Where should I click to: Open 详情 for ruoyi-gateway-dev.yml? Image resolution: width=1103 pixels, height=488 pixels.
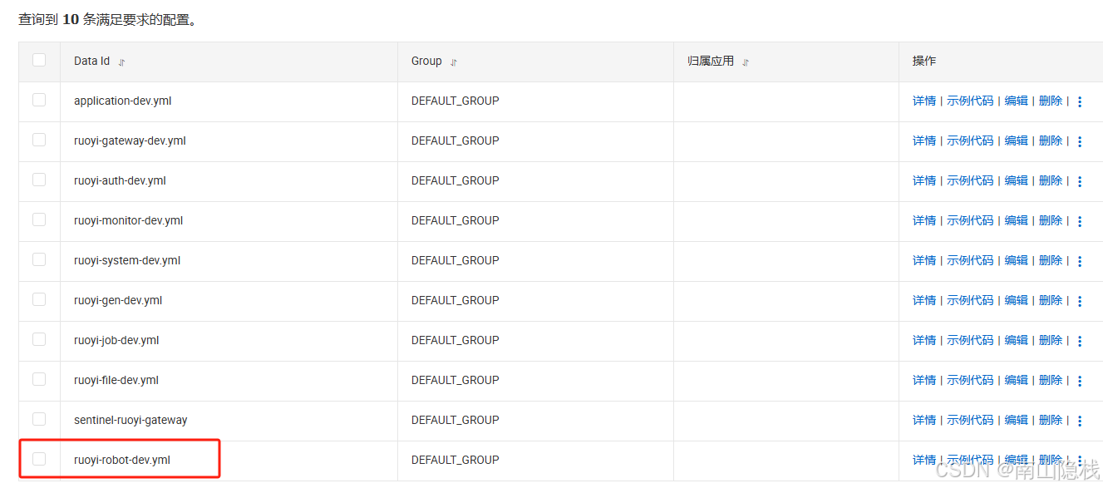pyautogui.click(x=924, y=140)
